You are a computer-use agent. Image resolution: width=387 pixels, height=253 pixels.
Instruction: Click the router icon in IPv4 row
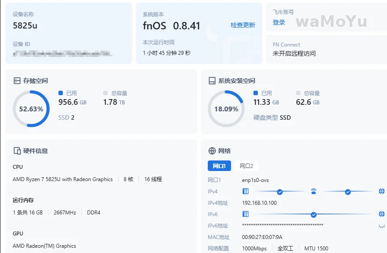coord(314,191)
